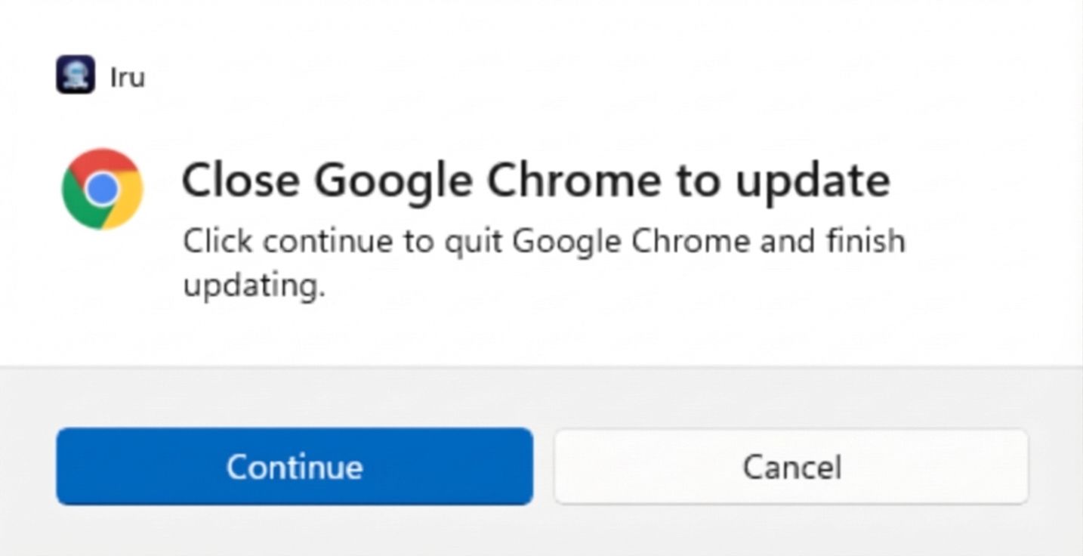
Task: Confirm quitting Chrome with Continue
Action: point(295,466)
